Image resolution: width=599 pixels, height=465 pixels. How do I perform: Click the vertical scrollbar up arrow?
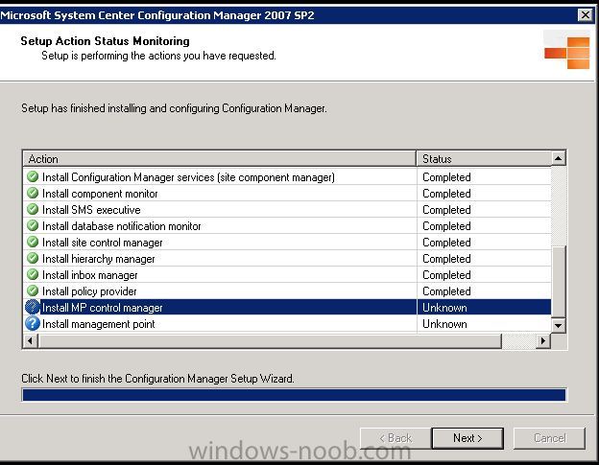coord(558,158)
